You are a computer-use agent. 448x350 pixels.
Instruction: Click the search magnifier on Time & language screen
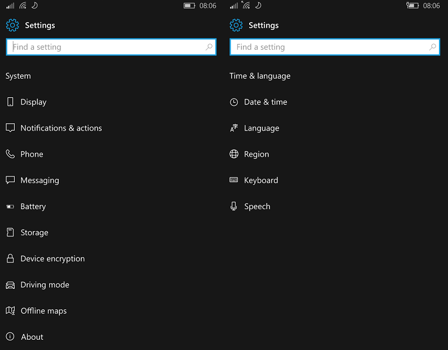pos(433,47)
